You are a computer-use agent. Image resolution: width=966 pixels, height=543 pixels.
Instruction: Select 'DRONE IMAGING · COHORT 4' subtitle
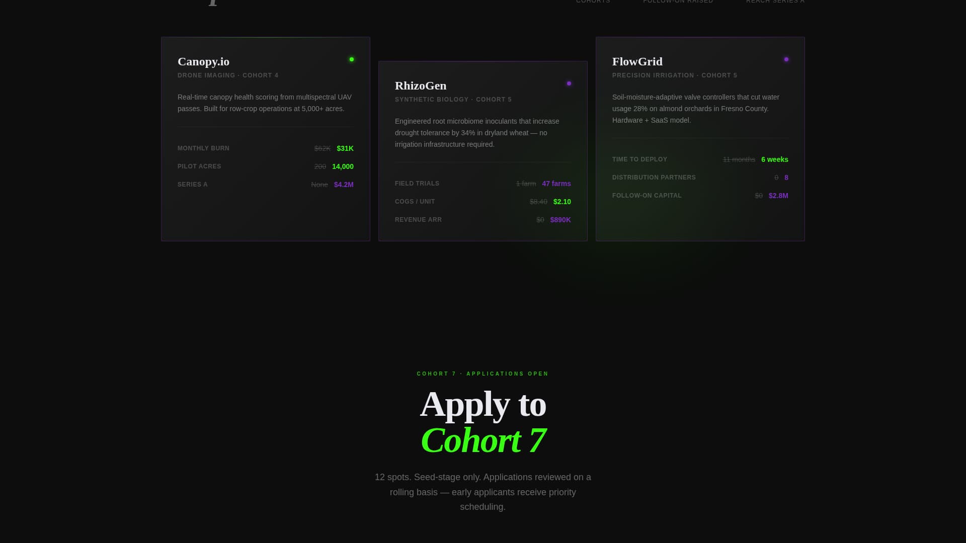[228, 75]
